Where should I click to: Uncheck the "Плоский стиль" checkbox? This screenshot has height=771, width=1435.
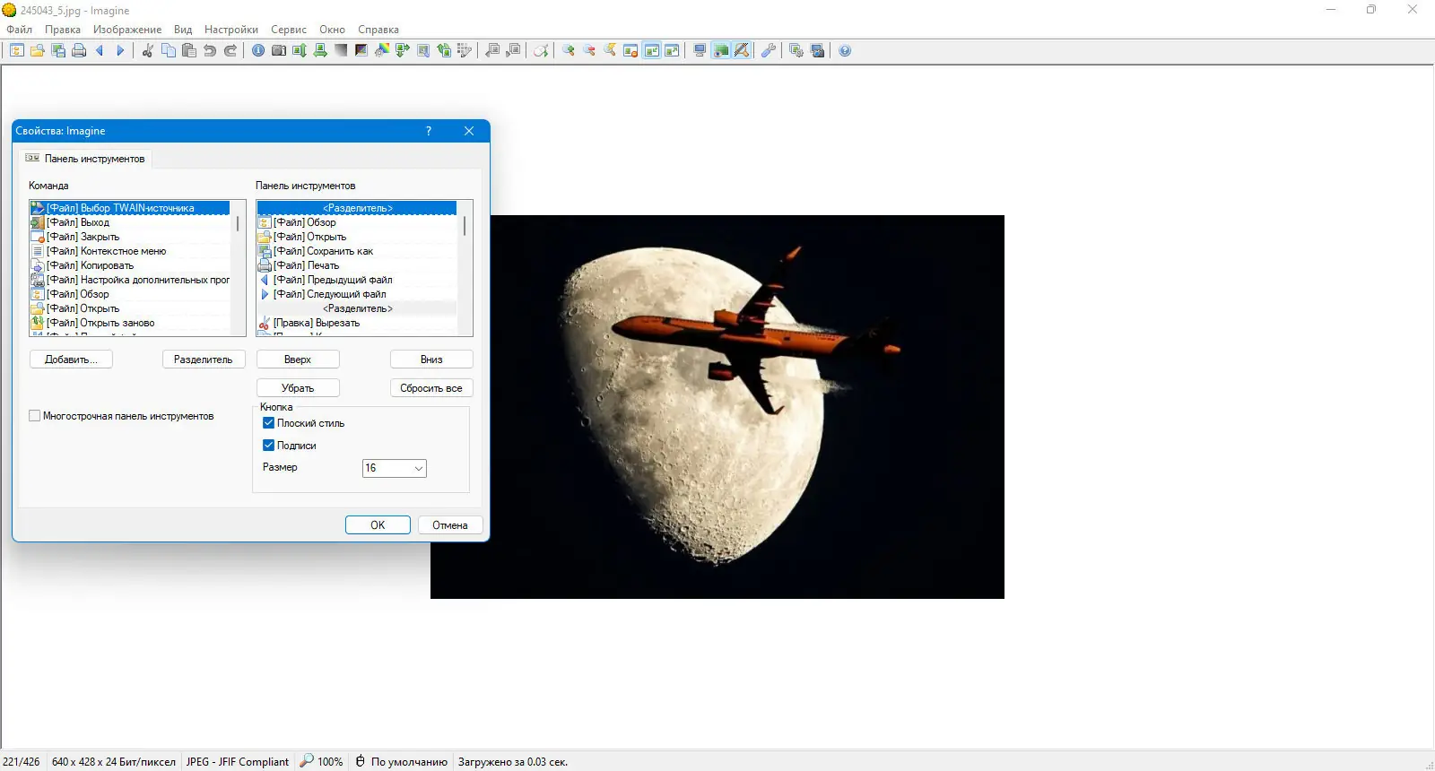point(268,423)
